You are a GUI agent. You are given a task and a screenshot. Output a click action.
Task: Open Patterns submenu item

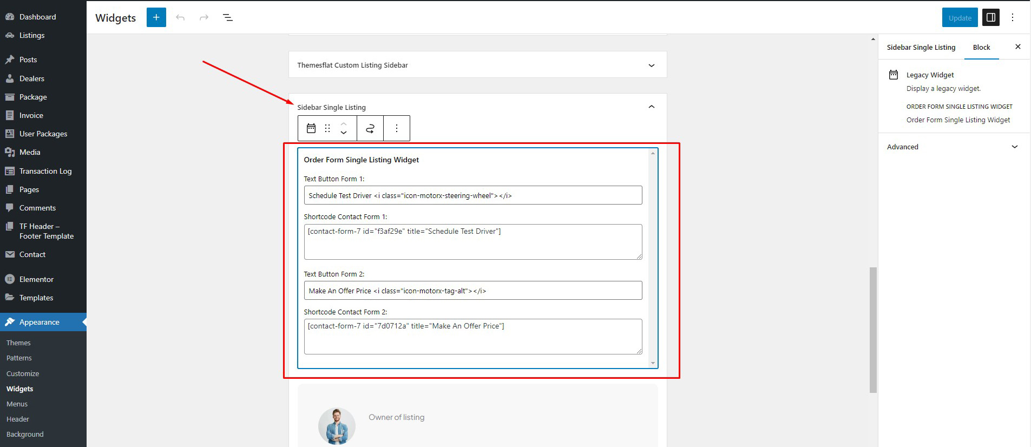(19, 358)
